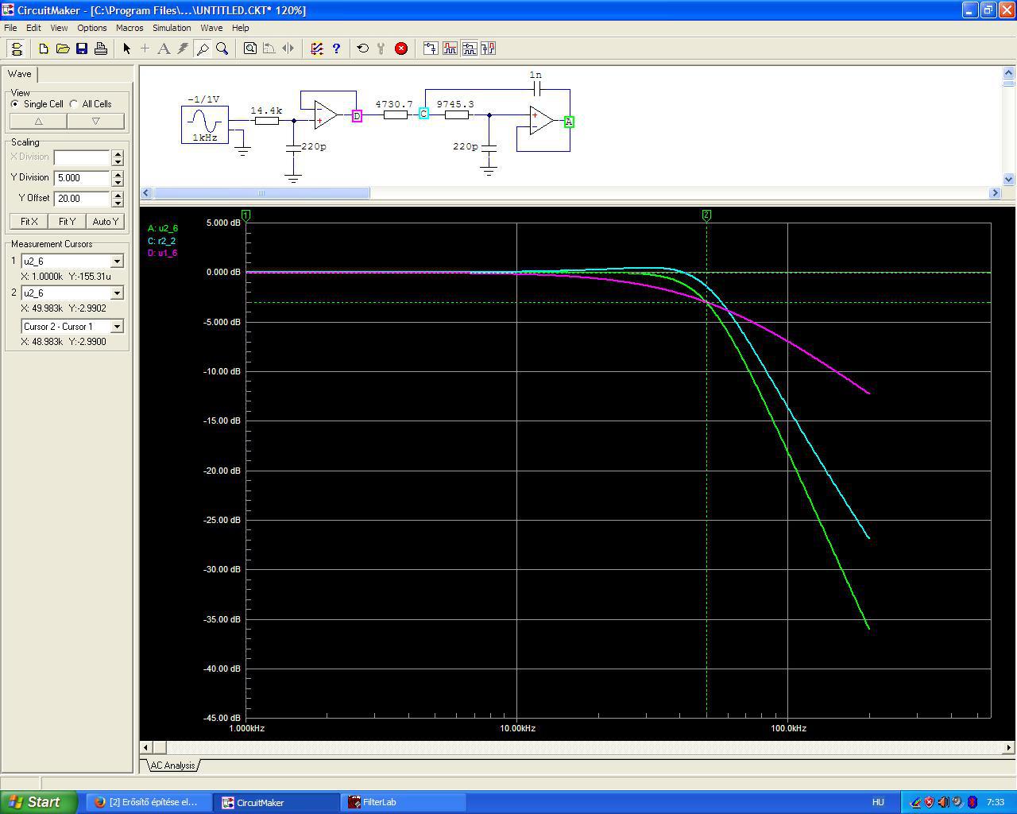The height and width of the screenshot is (814, 1017).
Task: Click the magenta probe D in schematic
Action: pyautogui.click(x=357, y=116)
